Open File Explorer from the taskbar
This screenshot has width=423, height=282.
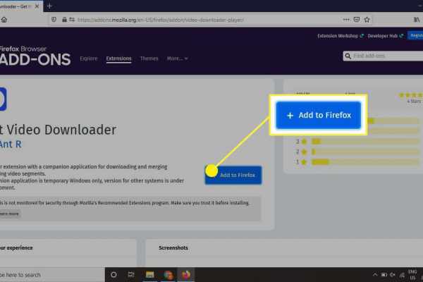click(149, 274)
